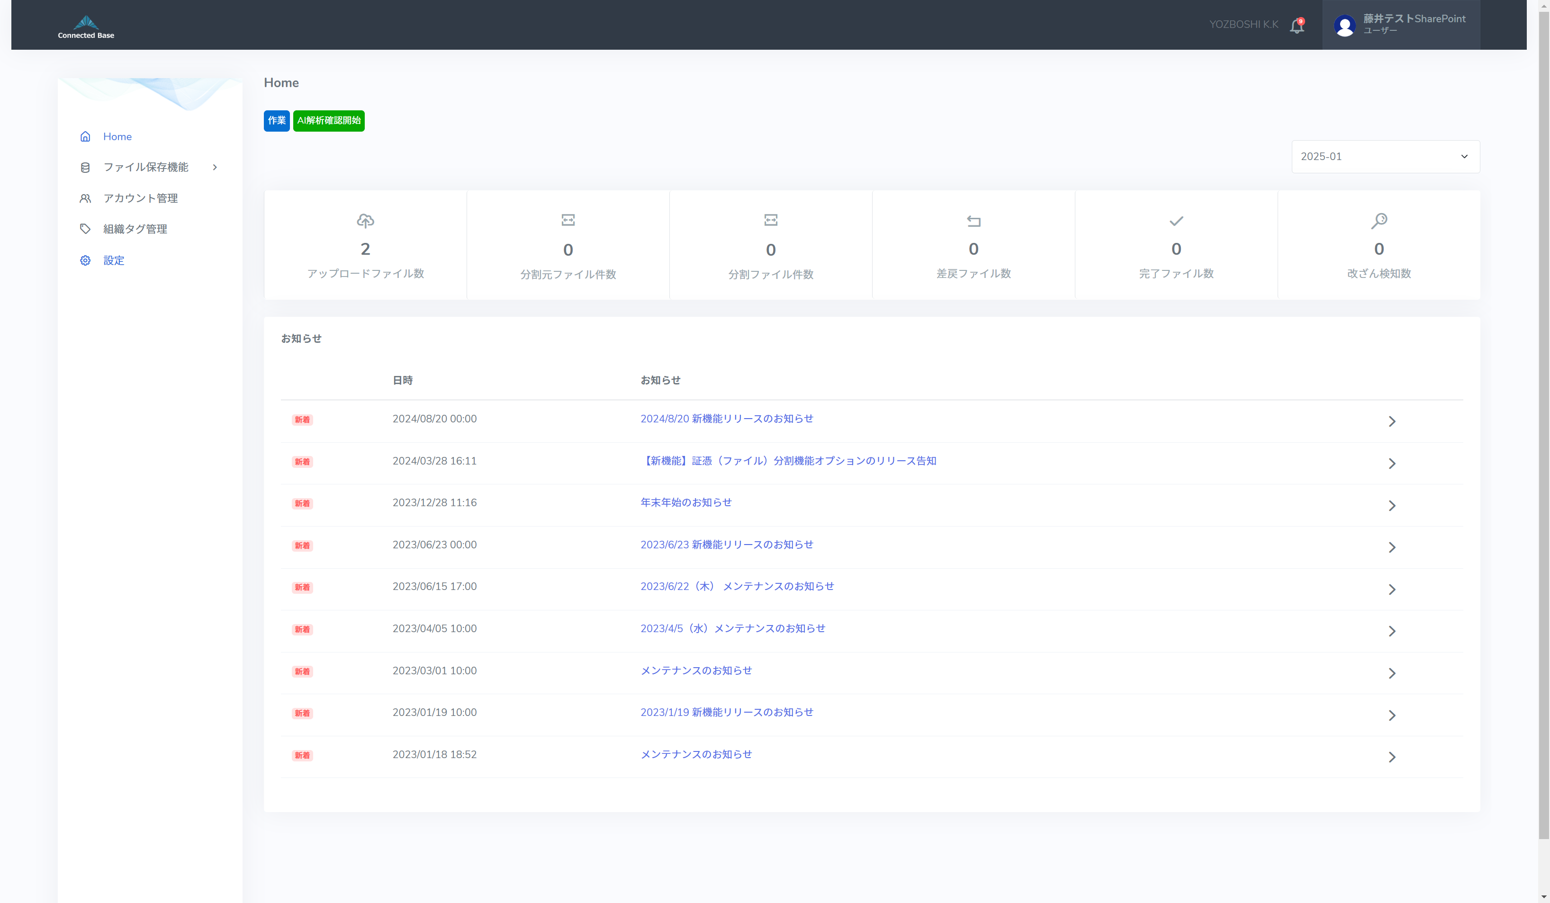The width and height of the screenshot is (1550, 903).
Task: Click the settings gear icon
Action: pyautogui.click(x=85, y=260)
